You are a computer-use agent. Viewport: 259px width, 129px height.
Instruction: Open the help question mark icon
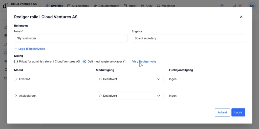222,6
